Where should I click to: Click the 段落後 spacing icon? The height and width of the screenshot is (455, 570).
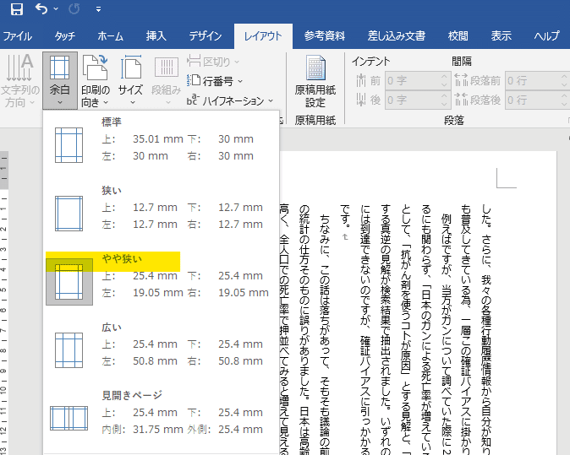pos(461,100)
